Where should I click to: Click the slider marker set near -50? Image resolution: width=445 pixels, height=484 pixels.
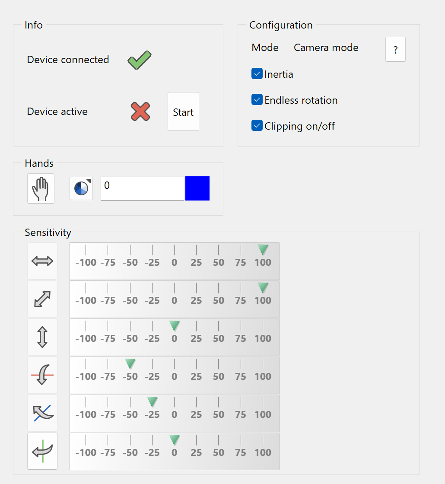pyautogui.click(x=130, y=363)
